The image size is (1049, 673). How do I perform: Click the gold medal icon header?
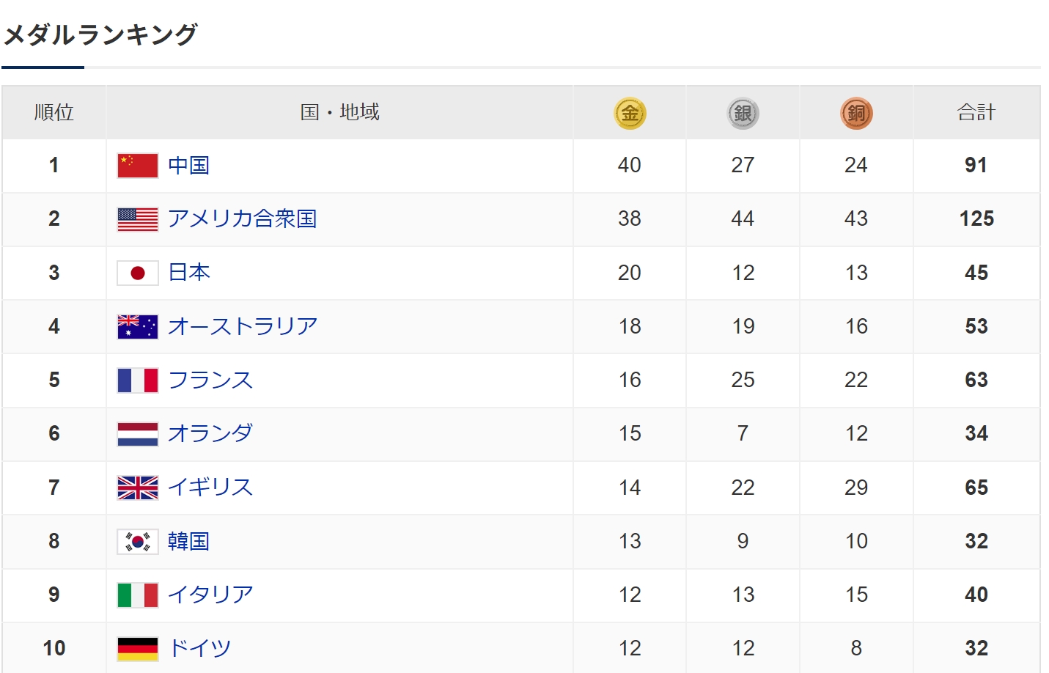(x=630, y=113)
